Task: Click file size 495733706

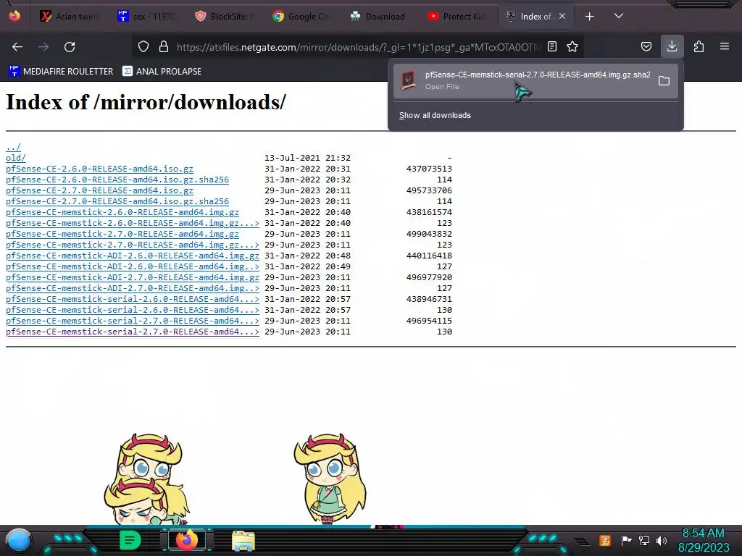Action: click(429, 190)
